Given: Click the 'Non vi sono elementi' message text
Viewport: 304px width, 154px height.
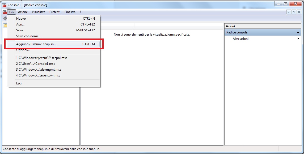Looking at the screenshot, I should point(152,35).
